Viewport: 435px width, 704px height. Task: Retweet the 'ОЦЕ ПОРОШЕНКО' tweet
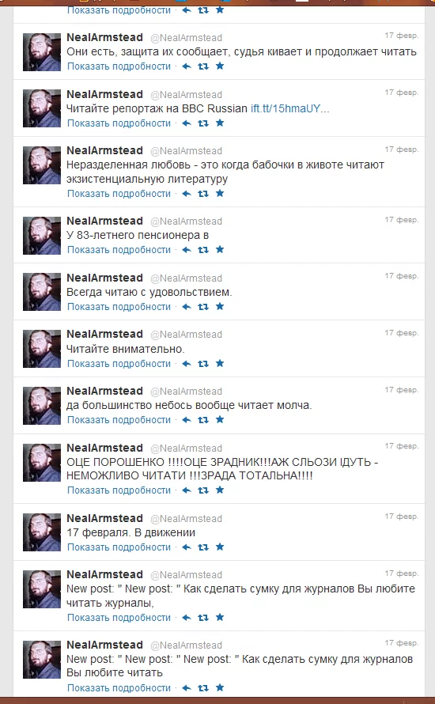tap(203, 490)
